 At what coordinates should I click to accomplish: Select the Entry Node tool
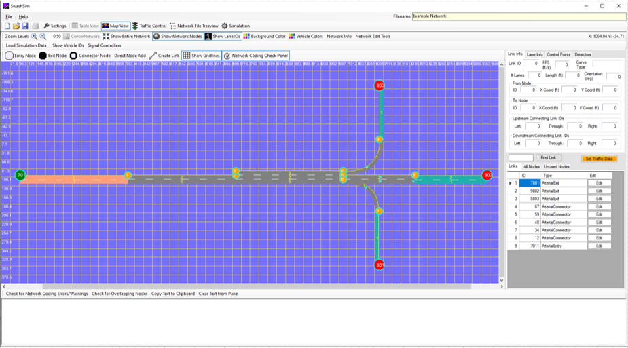click(20, 56)
